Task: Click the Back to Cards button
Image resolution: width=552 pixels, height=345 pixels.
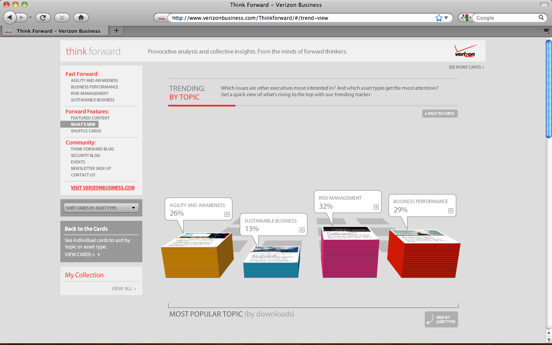Action: tap(440, 113)
